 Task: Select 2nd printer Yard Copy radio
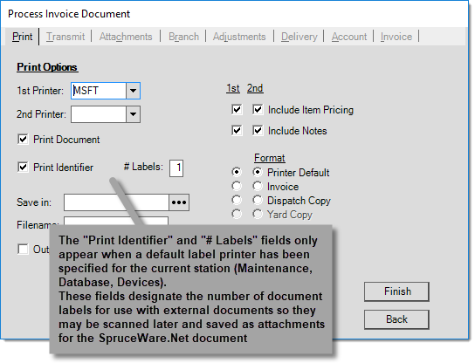coord(258,214)
